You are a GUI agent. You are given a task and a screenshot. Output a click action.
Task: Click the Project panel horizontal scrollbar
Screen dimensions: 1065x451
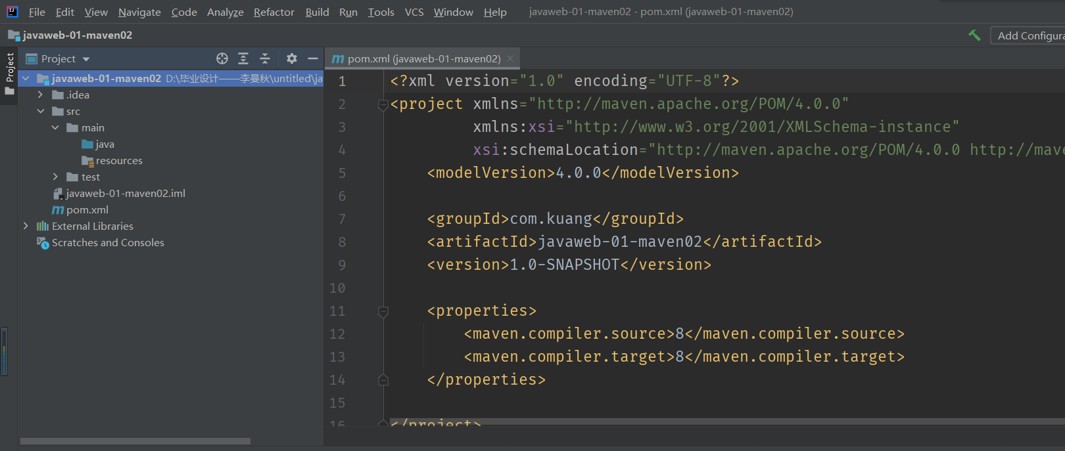pyautogui.click(x=135, y=441)
